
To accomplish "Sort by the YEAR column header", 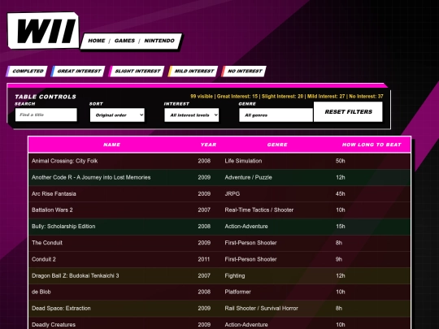I will pos(208,145).
